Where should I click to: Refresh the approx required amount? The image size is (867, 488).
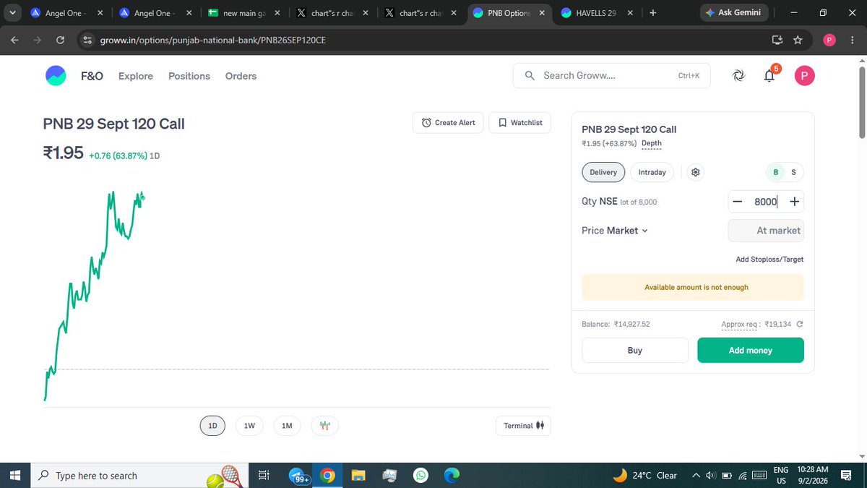click(799, 325)
